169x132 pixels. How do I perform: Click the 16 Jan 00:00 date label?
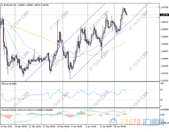pyautogui.click(x=121, y=126)
